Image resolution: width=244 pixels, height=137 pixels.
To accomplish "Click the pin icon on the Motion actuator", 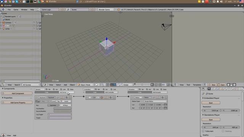I will click(154, 97).
